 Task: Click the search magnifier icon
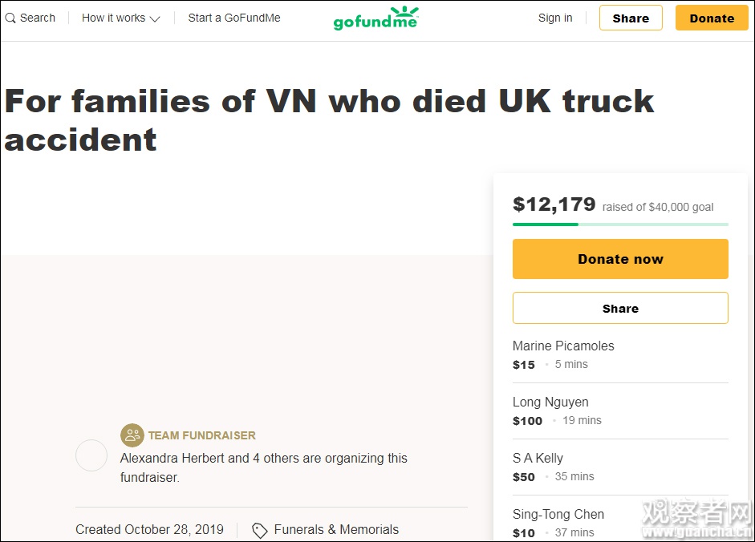click(10, 18)
